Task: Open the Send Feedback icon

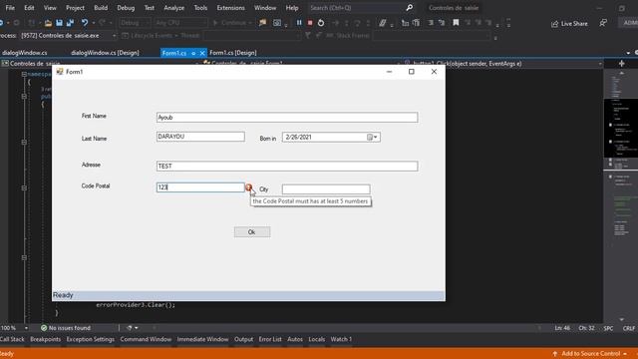Action: (603, 23)
